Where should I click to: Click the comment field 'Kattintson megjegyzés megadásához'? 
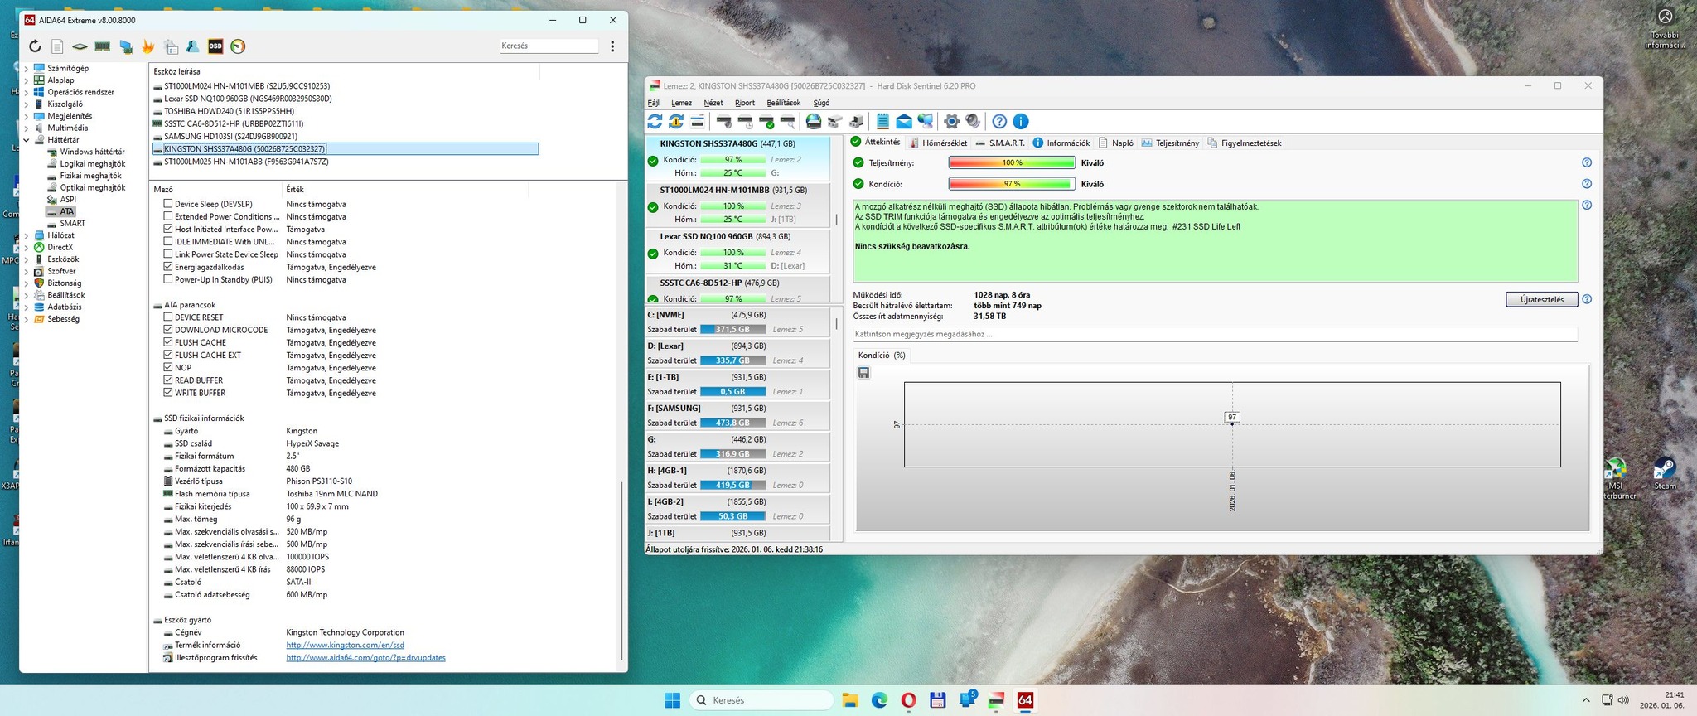(1215, 334)
